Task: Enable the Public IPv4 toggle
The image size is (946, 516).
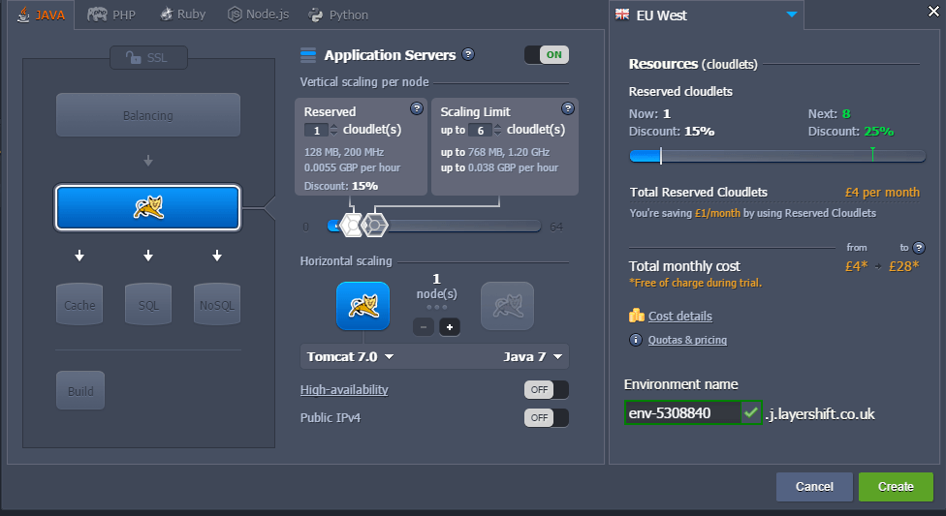Action: (546, 417)
